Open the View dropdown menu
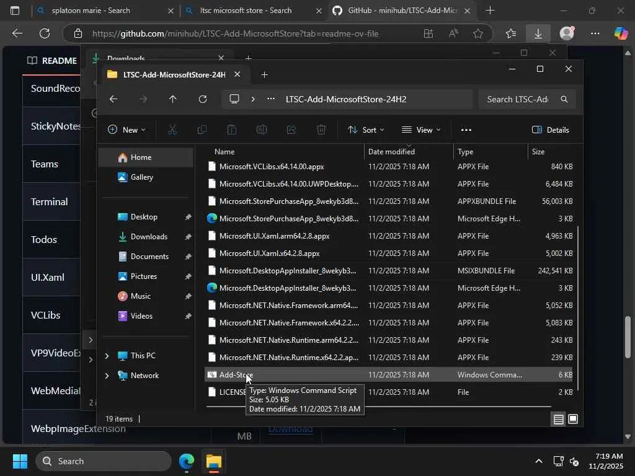 pos(421,130)
